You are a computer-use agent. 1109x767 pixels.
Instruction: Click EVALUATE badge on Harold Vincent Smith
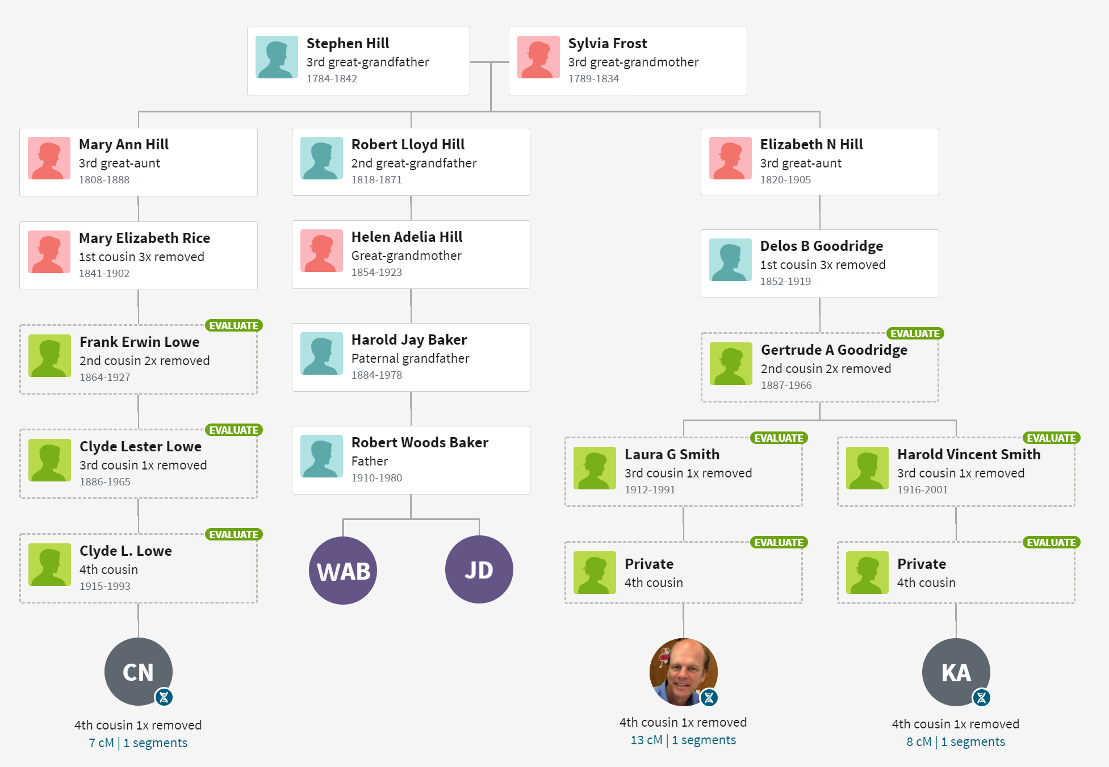click(x=1051, y=438)
